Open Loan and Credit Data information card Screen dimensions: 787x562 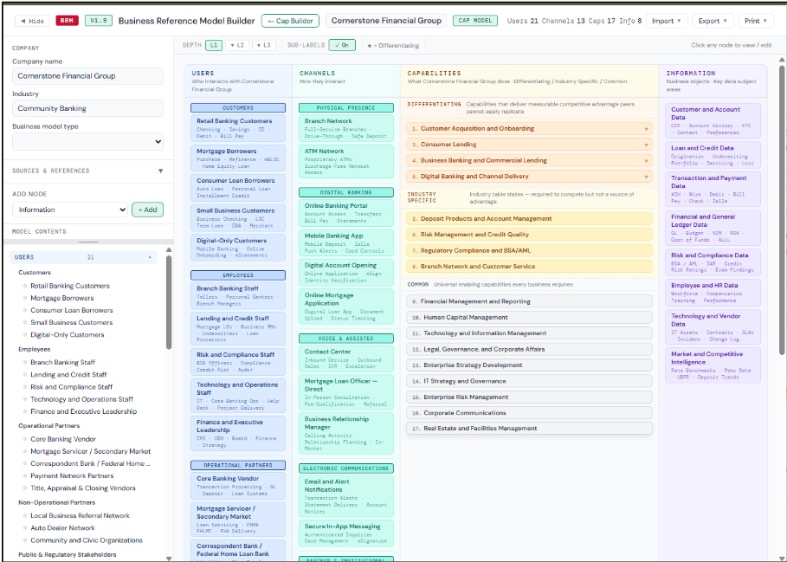[713, 155]
